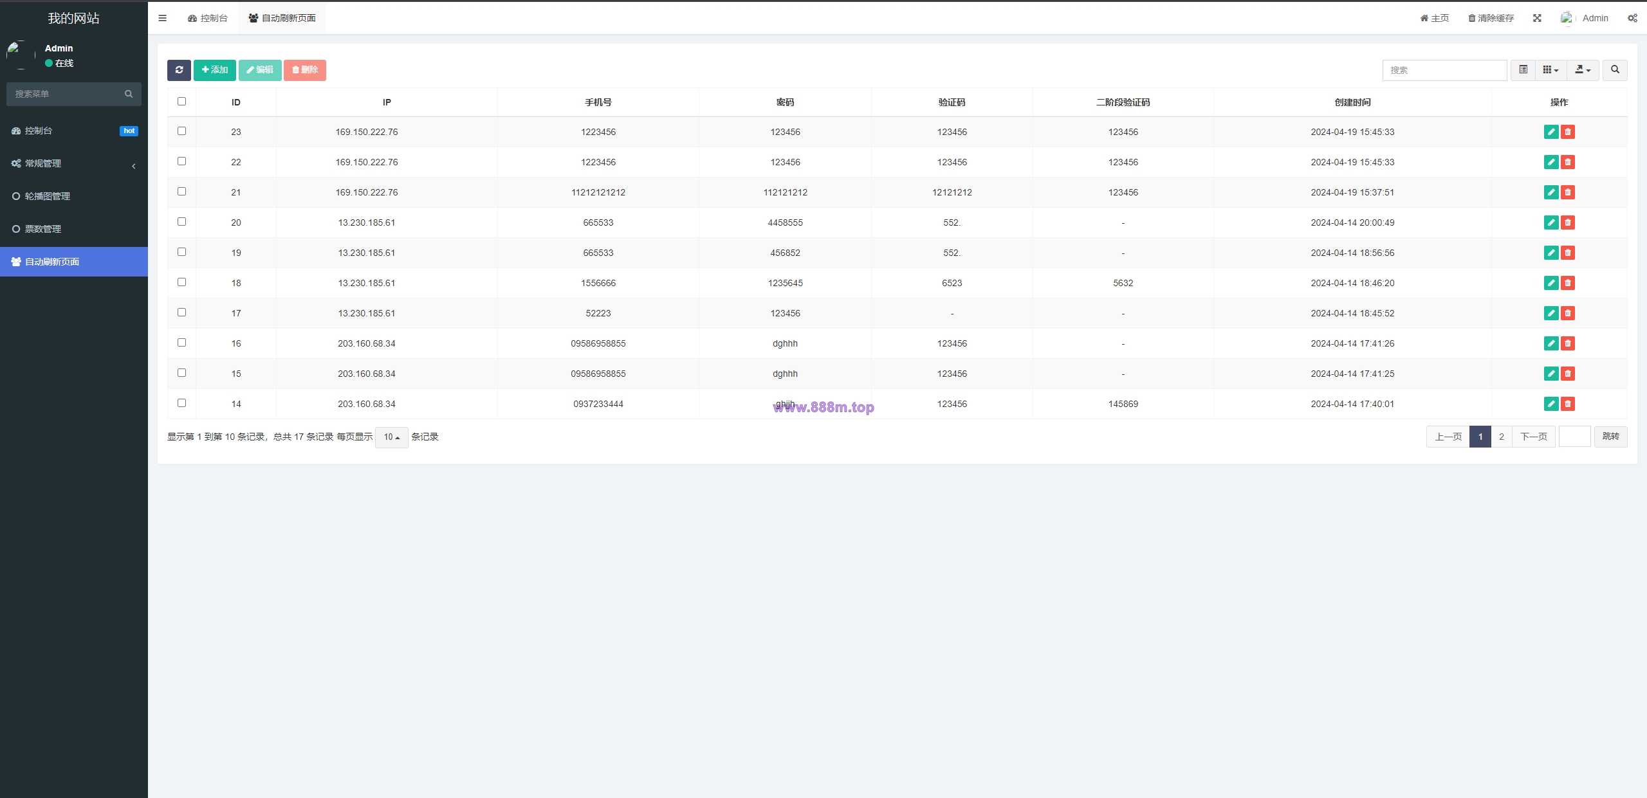Click 下一页 next page button
This screenshot has width=1647, height=798.
pos(1534,437)
